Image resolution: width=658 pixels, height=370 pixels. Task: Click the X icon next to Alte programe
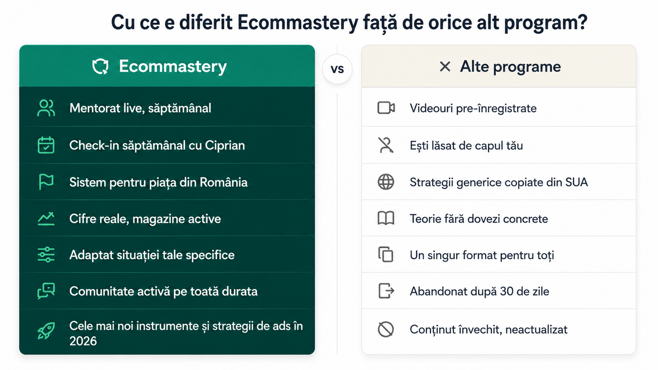tap(445, 67)
